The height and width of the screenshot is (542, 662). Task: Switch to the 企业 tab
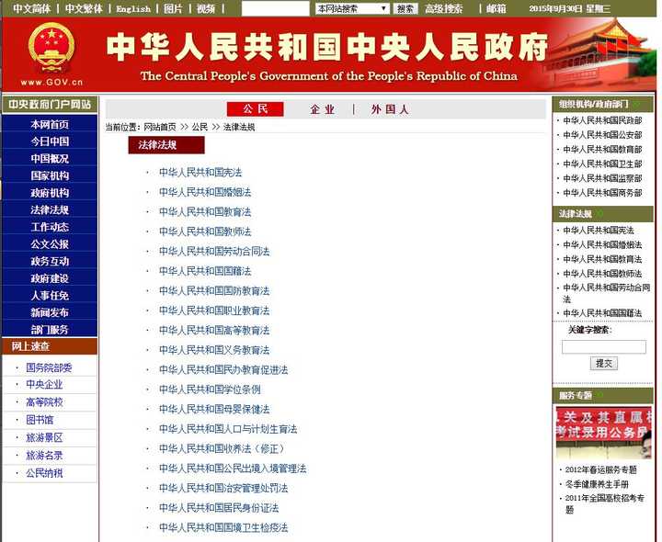323,109
